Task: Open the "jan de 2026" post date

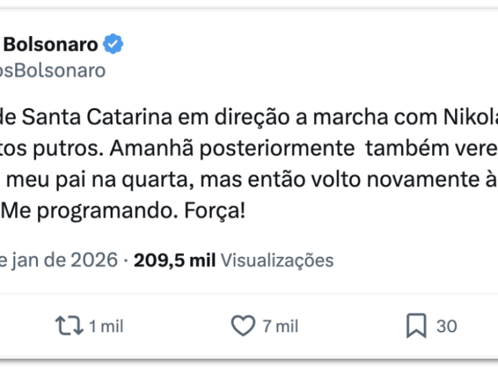Action: (60, 260)
